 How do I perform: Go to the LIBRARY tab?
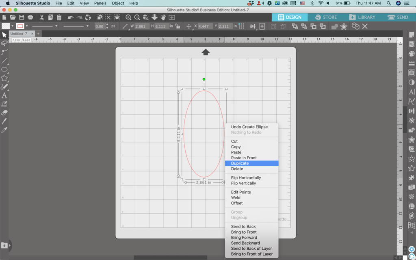click(362, 17)
